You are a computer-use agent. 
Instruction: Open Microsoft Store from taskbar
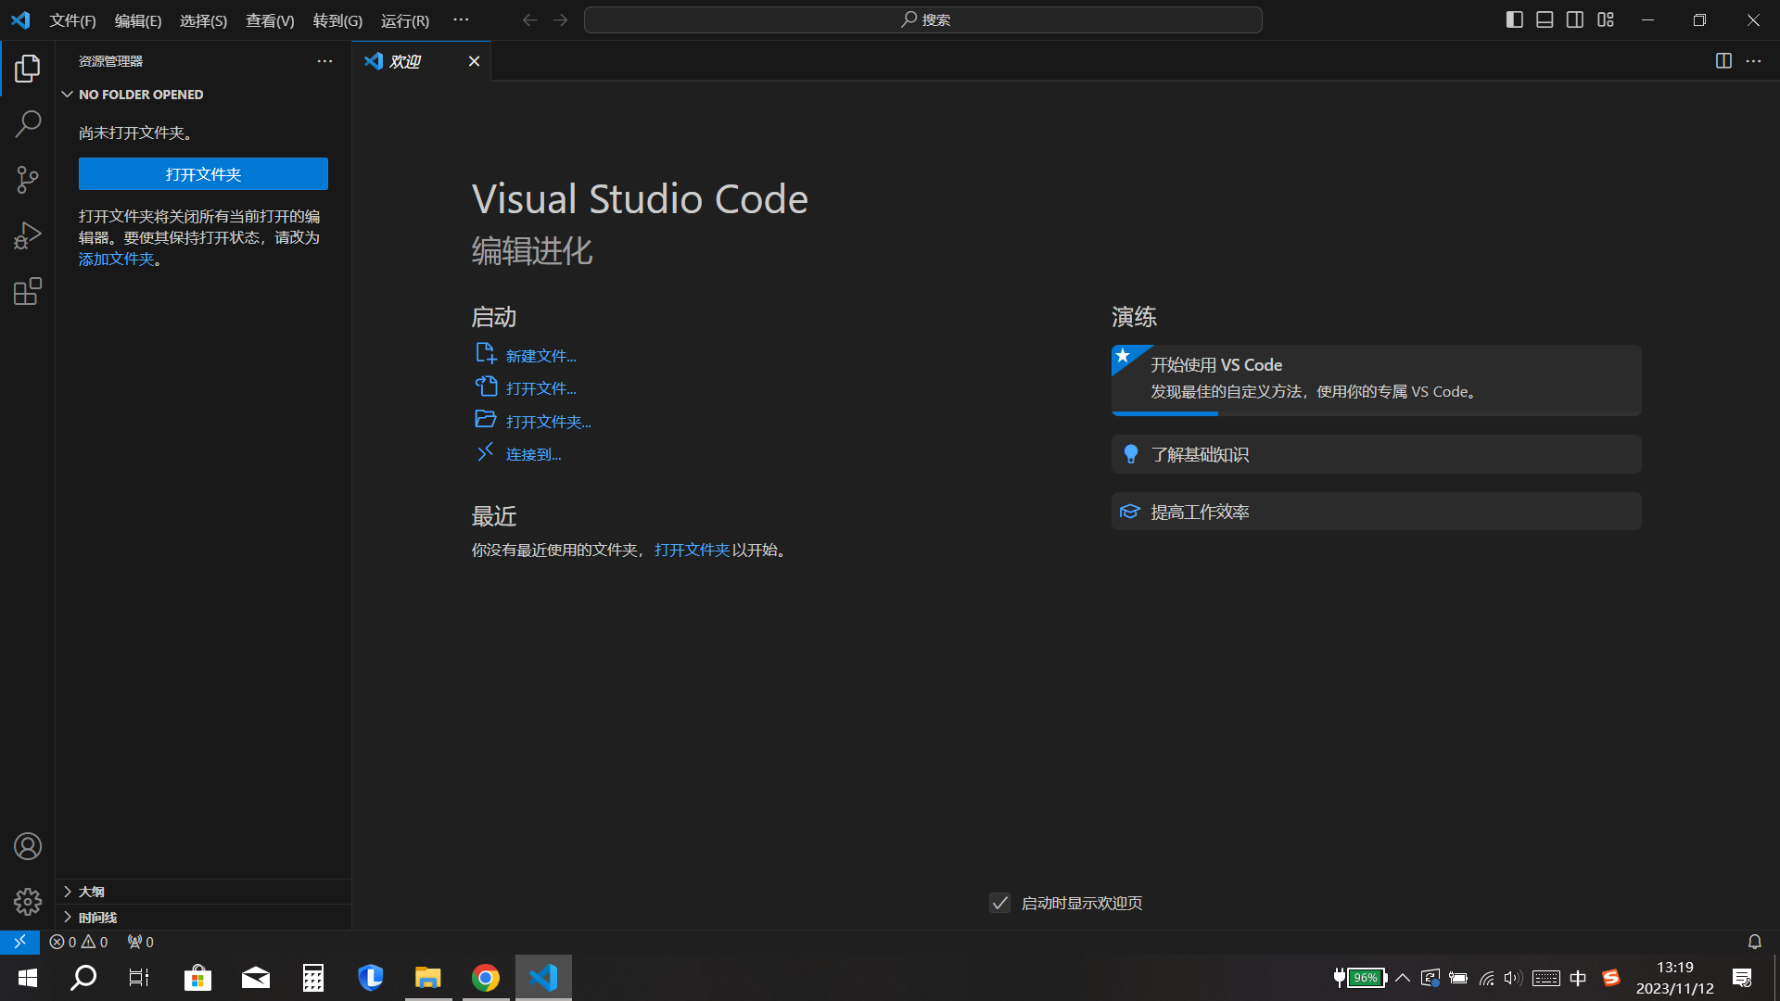197,978
